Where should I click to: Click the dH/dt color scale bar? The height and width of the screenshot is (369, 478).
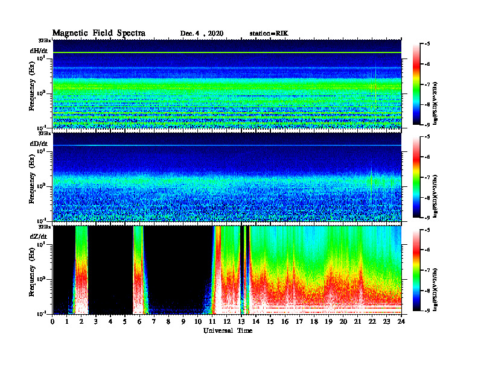point(416,84)
